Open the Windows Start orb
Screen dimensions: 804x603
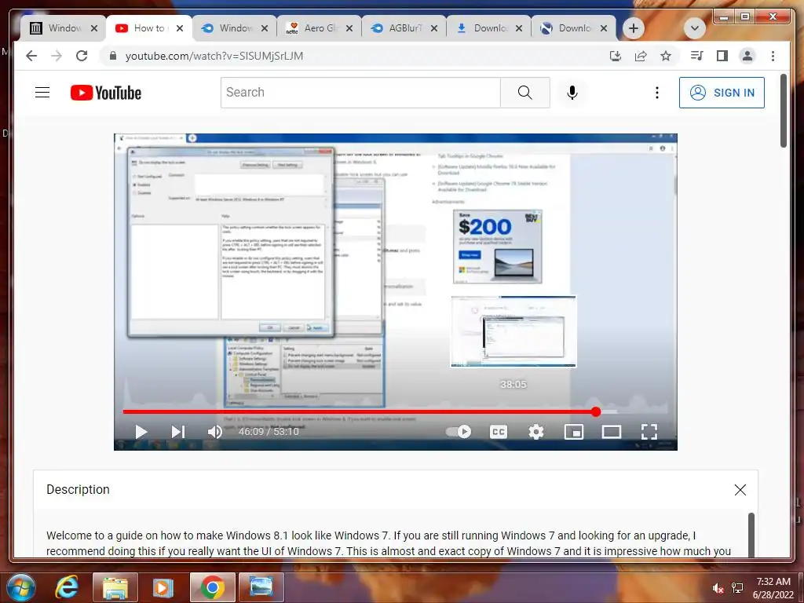tap(20, 587)
